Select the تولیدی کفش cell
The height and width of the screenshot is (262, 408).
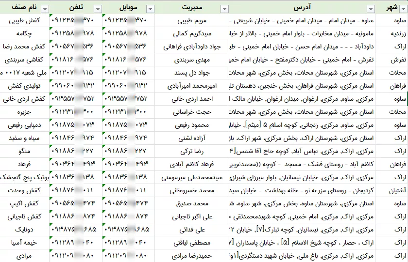point(24,86)
